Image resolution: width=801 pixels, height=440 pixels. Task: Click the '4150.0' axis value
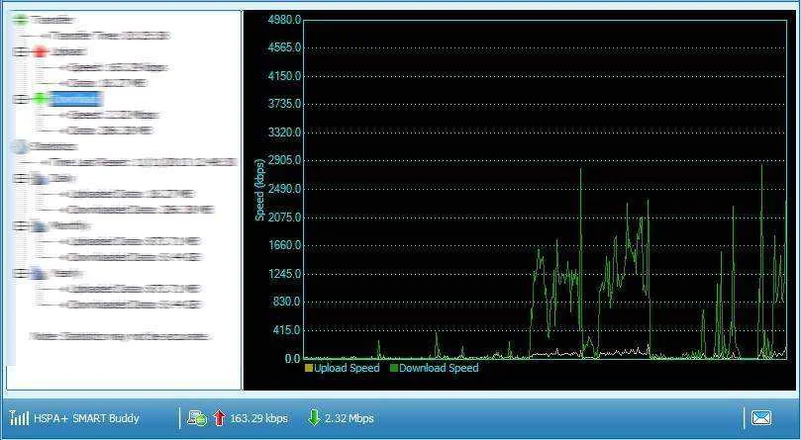tap(283, 76)
